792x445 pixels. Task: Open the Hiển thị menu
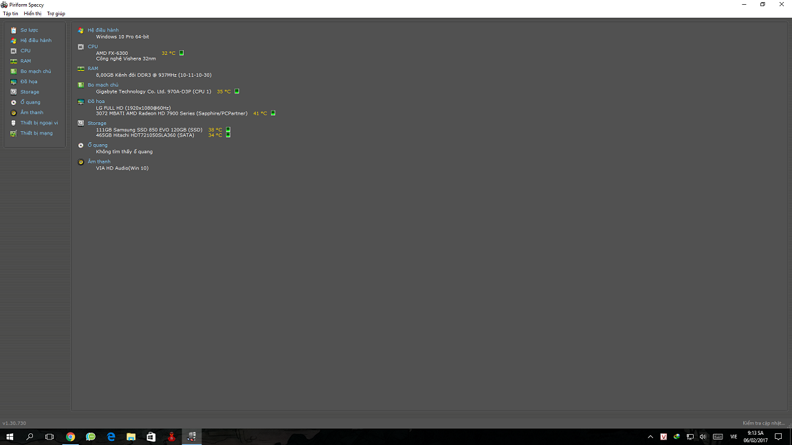tap(32, 14)
